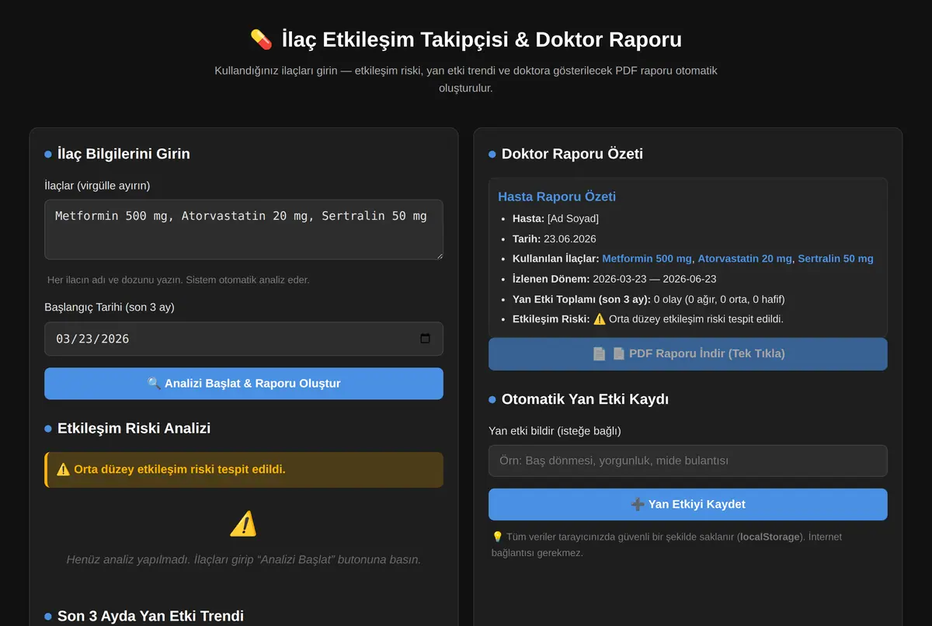Click the lightbulb icon beside localStorage note
The width and height of the screenshot is (932, 626).
[498, 537]
